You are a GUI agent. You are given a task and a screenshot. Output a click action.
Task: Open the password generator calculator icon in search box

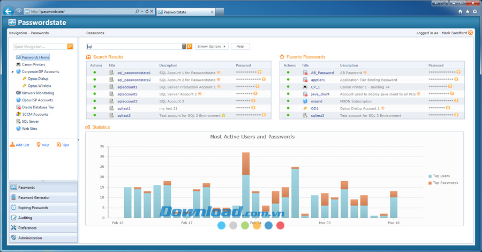184,47
